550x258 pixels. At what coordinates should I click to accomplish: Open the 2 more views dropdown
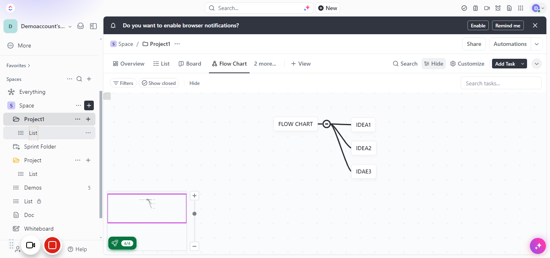(265, 64)
